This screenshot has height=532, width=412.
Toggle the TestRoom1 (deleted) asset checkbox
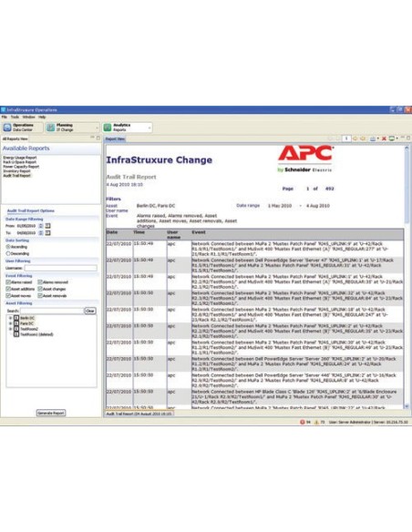coord(16,334)
